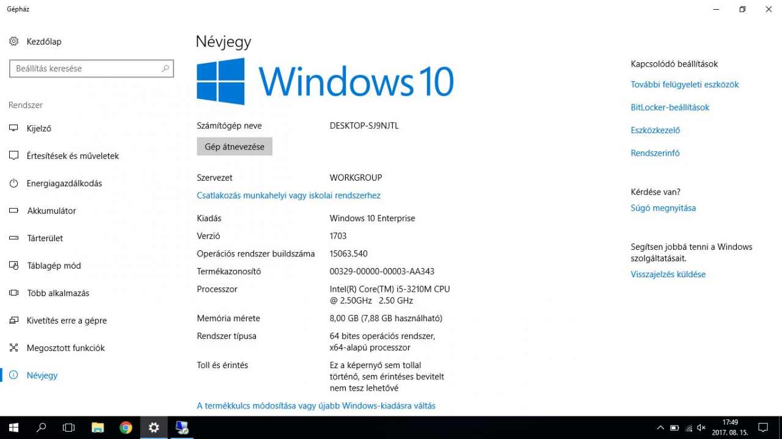
Task: Open BitLocker-beállítások link
Action: click(x=670, y=107)
